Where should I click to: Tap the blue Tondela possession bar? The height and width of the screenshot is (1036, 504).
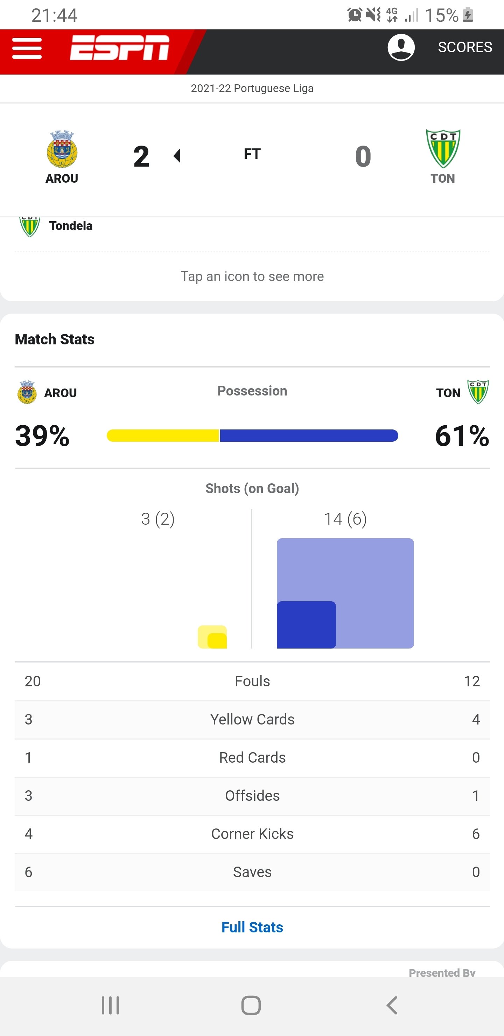point(309,435)
